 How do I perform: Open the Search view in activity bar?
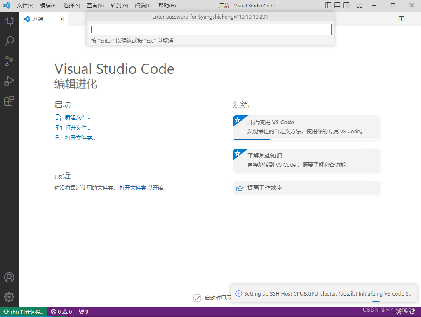coord(9,41)
